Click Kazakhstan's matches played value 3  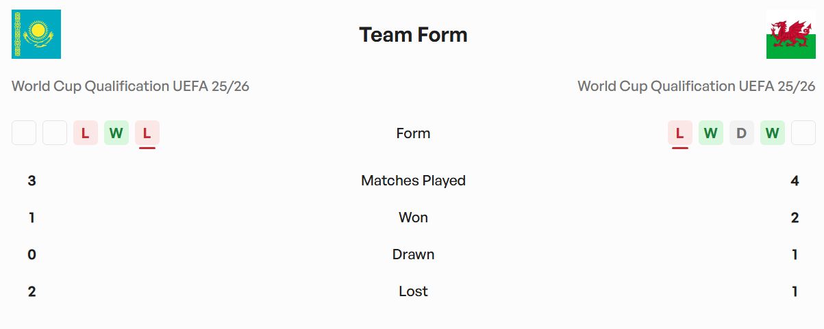click(x=32, y=181)
